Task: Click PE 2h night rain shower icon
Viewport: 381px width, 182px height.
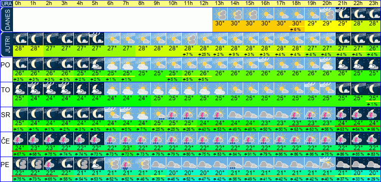Action: [51, 164]
